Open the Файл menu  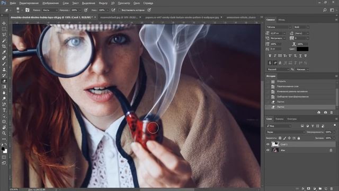[13, 3]
